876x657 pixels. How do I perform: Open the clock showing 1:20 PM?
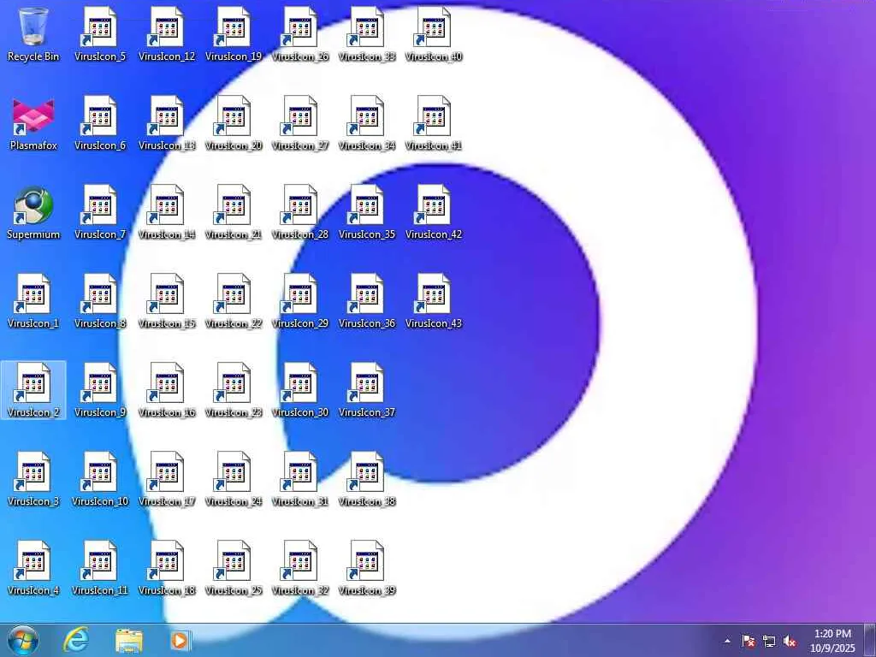[832, 641]
